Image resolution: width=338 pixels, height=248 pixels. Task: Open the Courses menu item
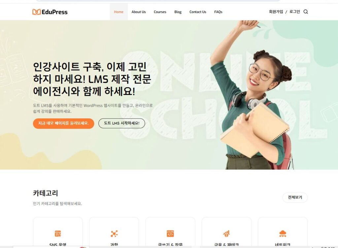click(x=160, y=12)
